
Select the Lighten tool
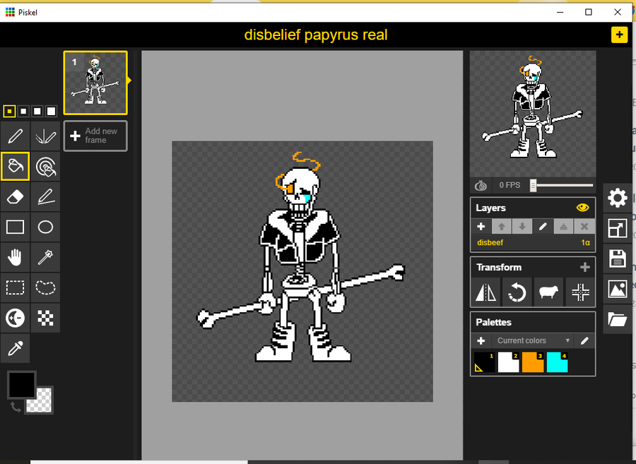[x=15, y=318]
